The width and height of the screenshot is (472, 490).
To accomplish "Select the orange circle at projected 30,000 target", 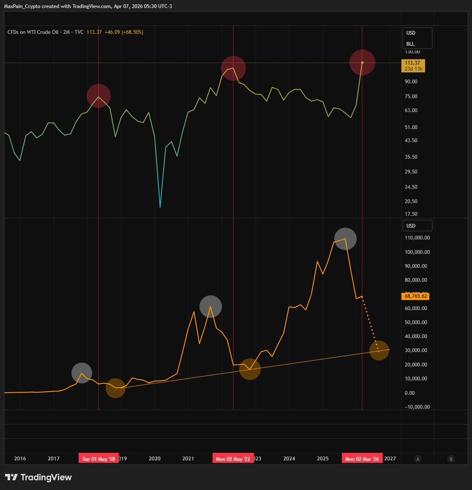I will tap(379, 350).
